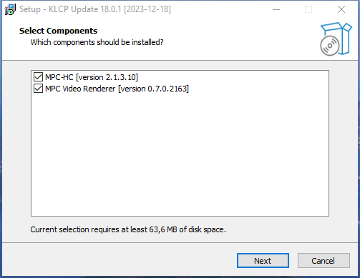Close the KLCP Update setup window
Viewport: 360px width, 278px height.
click(x=341, y=9)
